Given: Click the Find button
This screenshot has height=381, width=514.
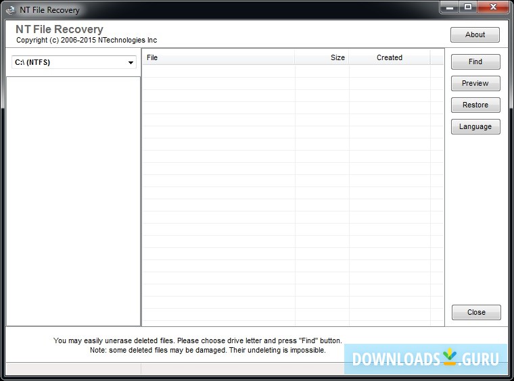Looking at the screenshot, I should (x=475, y=62).
